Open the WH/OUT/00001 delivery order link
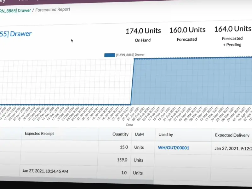 point(174,147)
